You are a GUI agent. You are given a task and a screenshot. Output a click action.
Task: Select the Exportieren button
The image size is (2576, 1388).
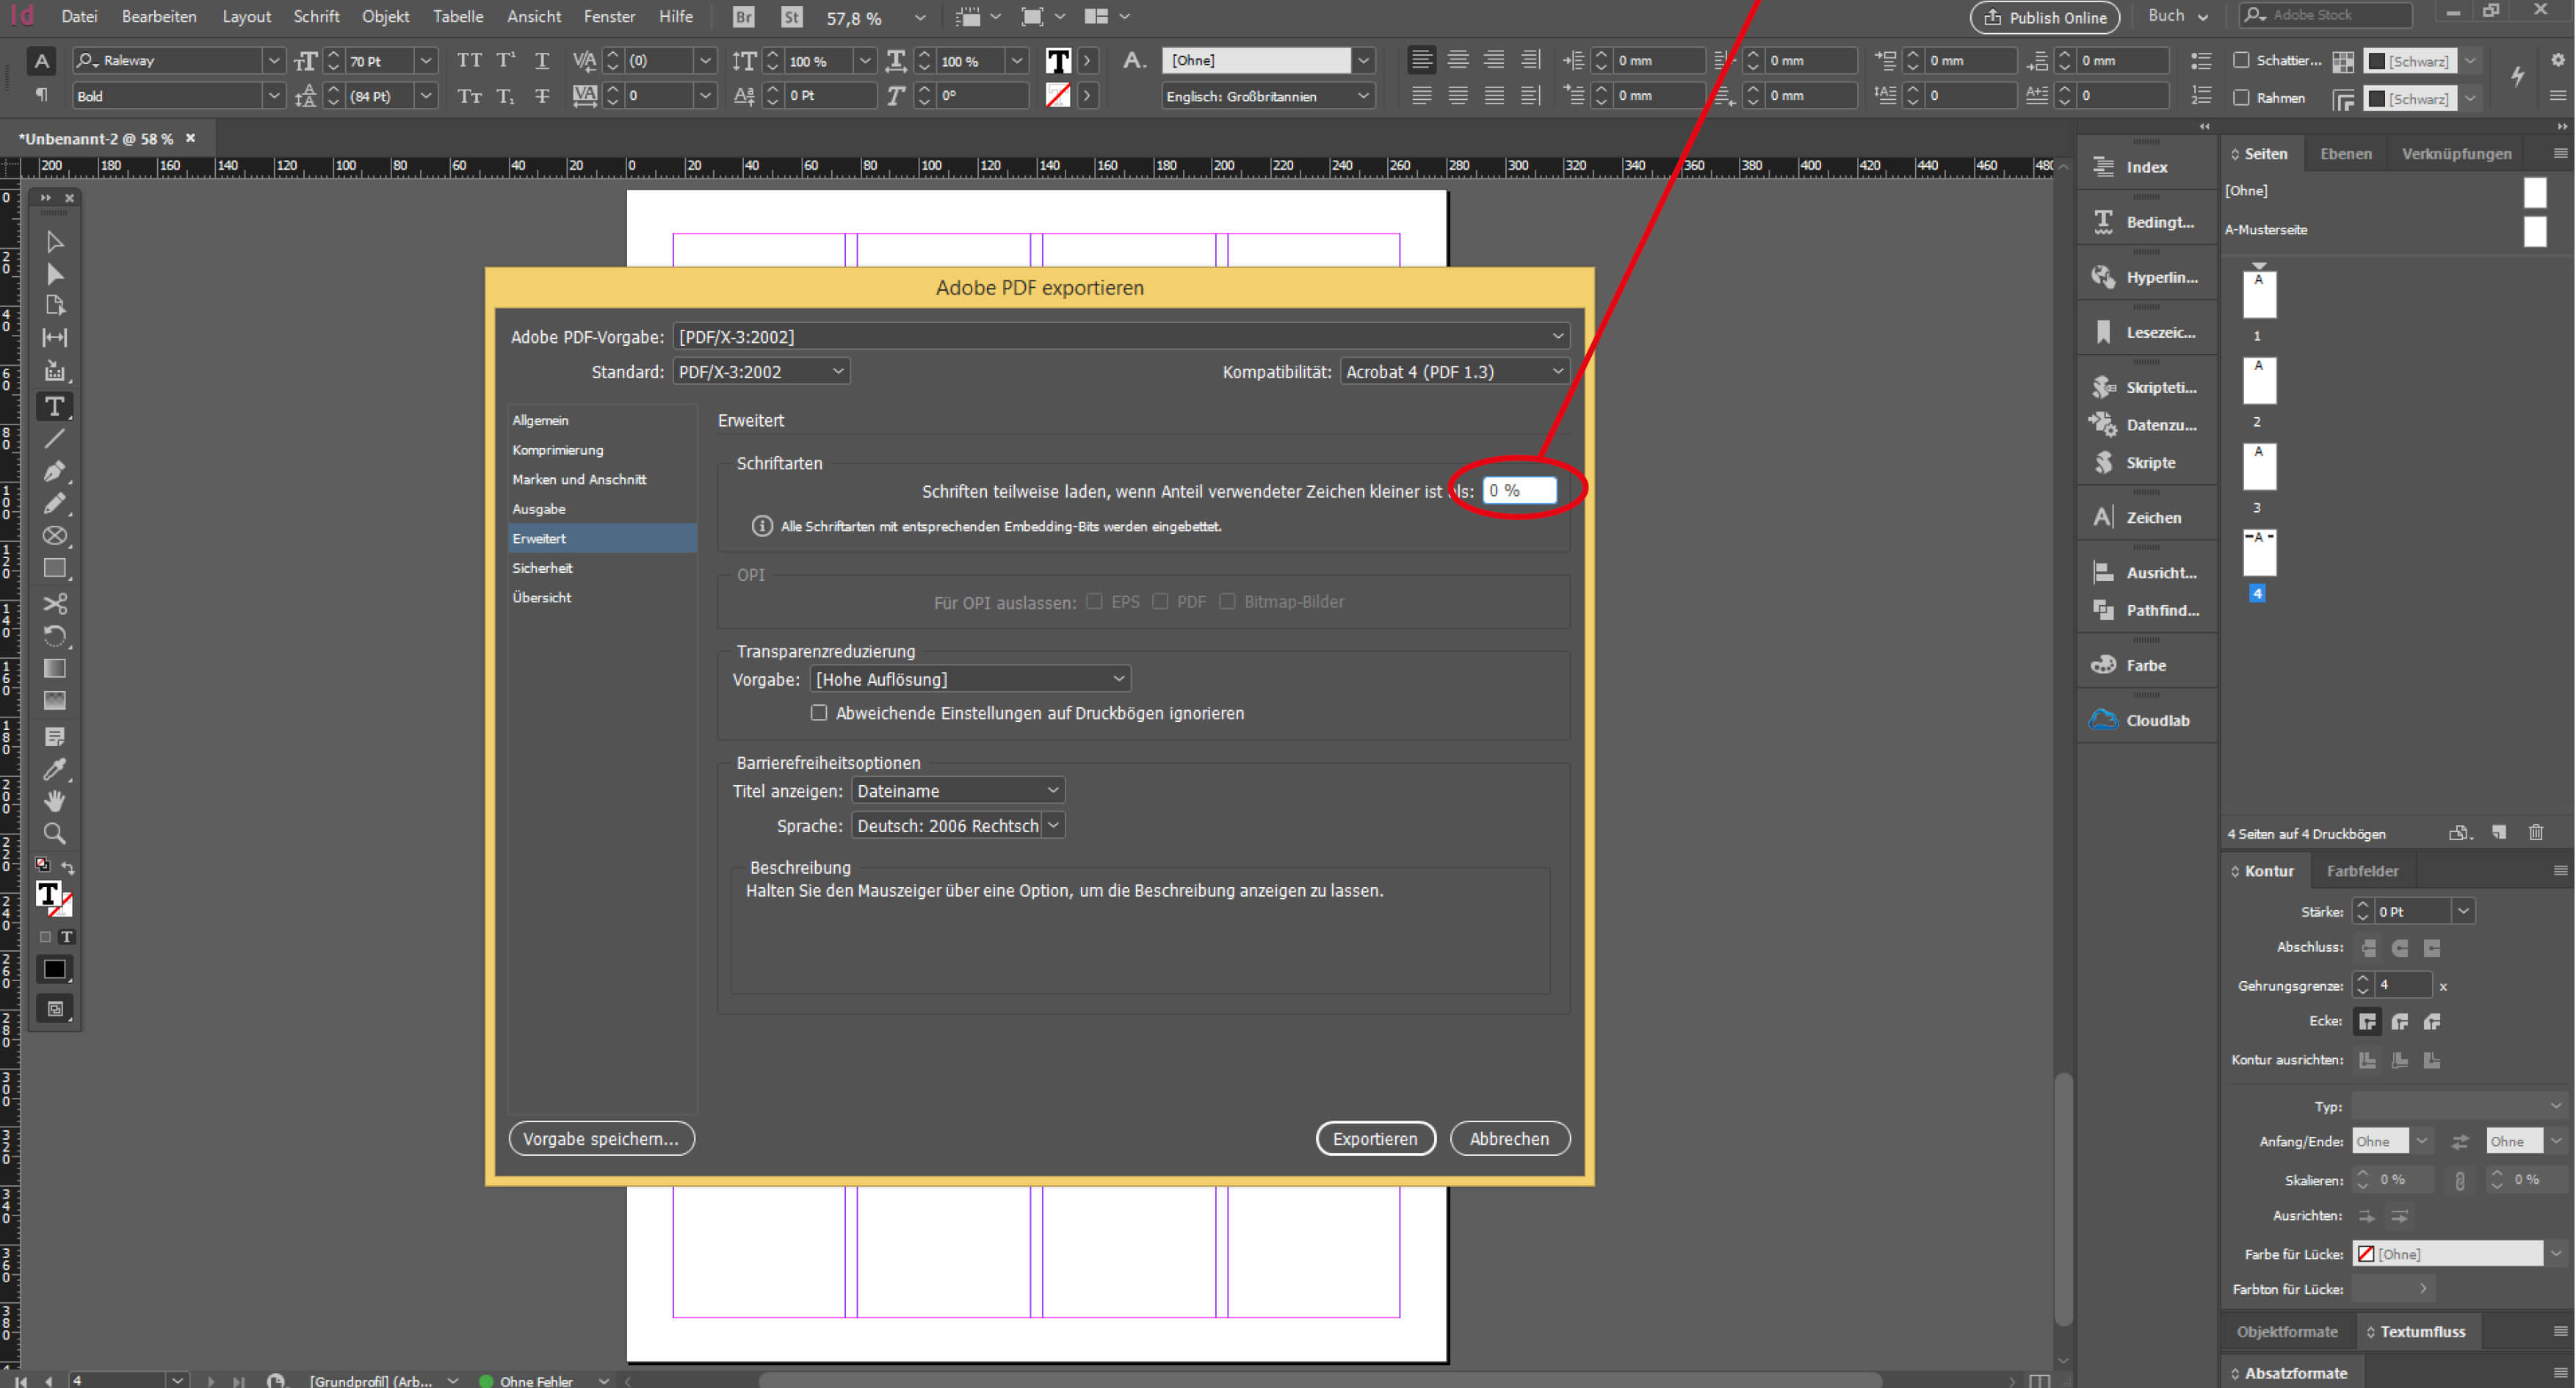pos(1375,1138)
